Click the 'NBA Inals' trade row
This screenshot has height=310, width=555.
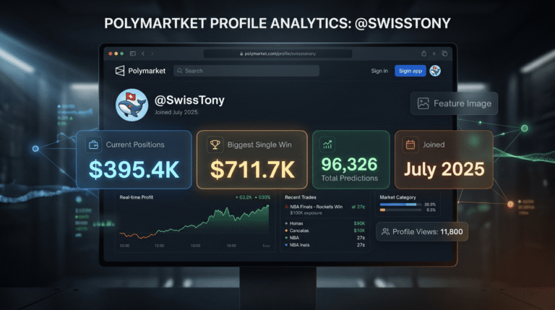tap(325, 245)
